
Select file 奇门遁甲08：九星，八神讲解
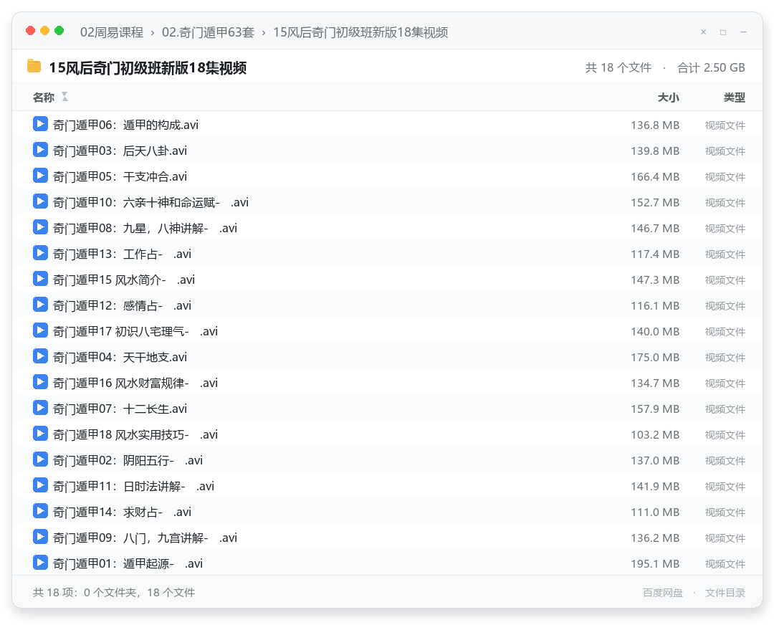(x=387, y=228)
